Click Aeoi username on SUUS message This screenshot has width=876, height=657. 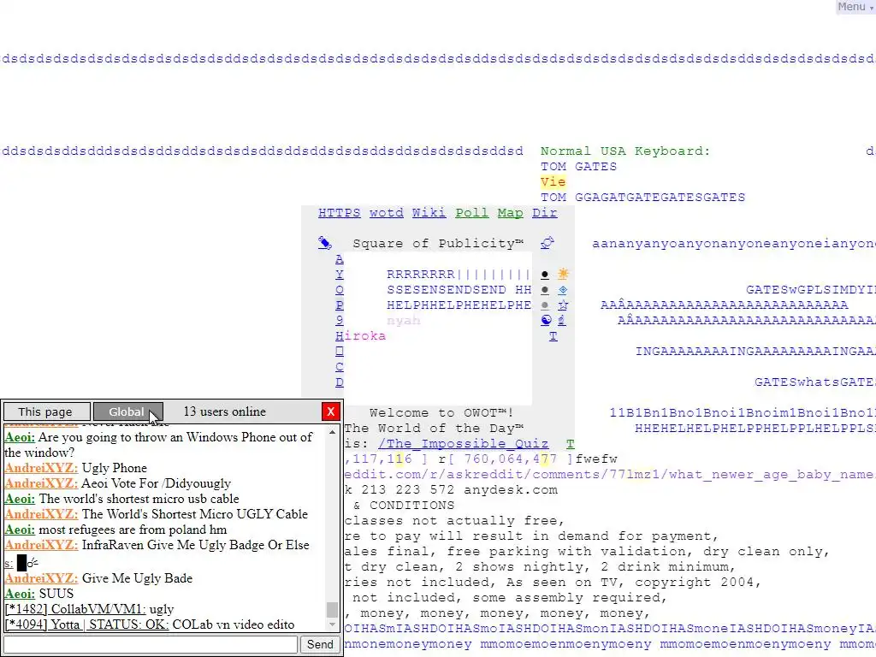click(x=20, y=594)
